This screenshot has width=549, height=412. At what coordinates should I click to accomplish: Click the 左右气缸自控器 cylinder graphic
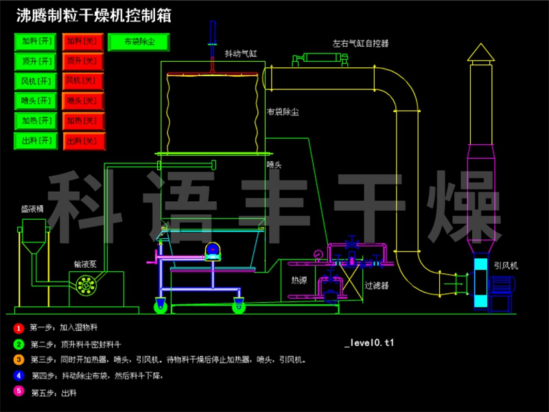tap(320, 58)
